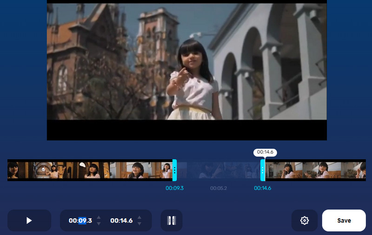Click the start time field 00:09.3
The width and height of the screenshot is (372, 235).
tap(80, 221)
